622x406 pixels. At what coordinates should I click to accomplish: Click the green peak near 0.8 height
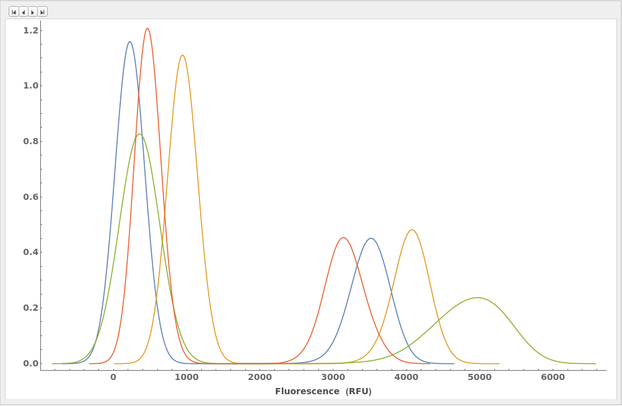139,134
